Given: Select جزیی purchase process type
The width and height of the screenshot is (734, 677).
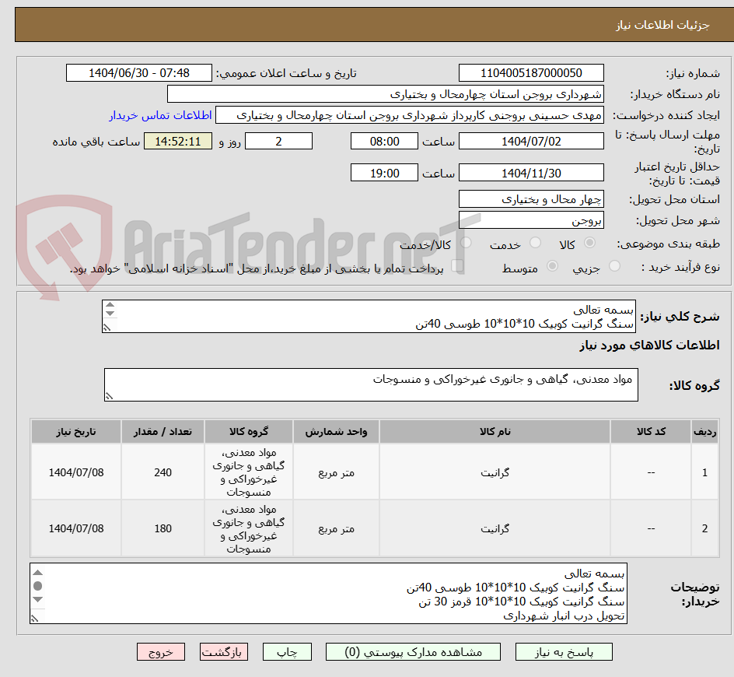Looking at the screenshot, I should (x=613, y=265).
